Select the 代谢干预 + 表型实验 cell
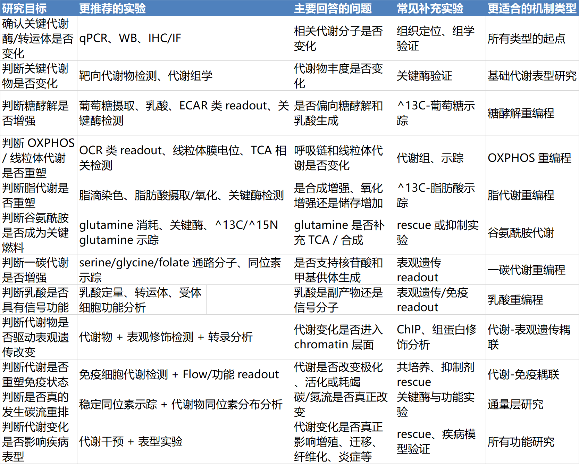Image resolution: width=579 pixels, height=464 pixels. click(x=131, y=441)
